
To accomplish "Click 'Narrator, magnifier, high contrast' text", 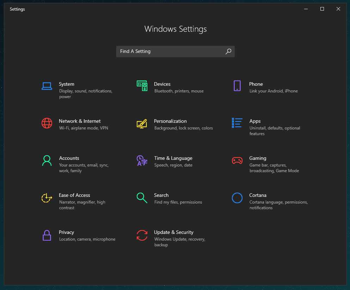I will pyautogui.click(x=82, y=205).
